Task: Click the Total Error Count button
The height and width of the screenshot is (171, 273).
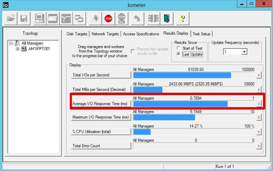Action: click(x=101, y=146)
